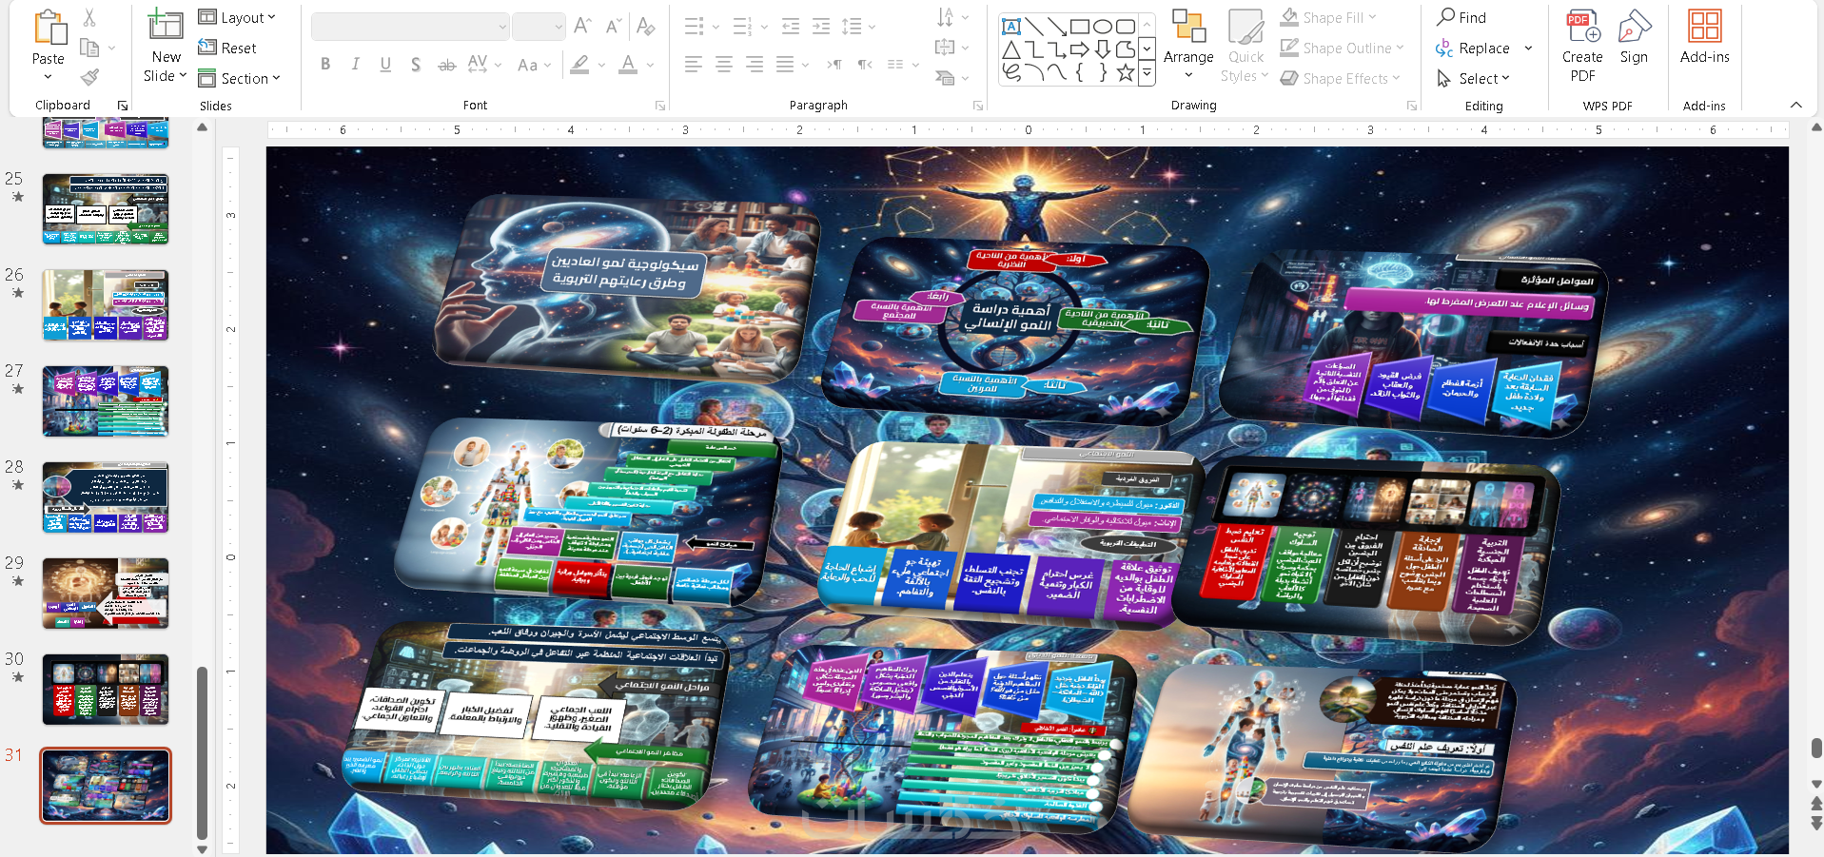Click Decrease Font Size icon

point(614,26)
